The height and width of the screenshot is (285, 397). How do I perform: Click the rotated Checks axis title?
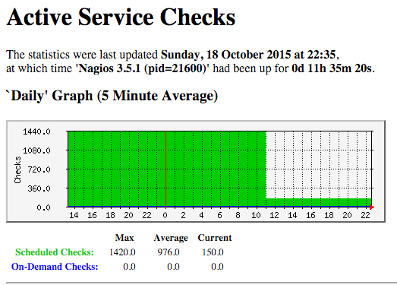(x=17, y=169)
